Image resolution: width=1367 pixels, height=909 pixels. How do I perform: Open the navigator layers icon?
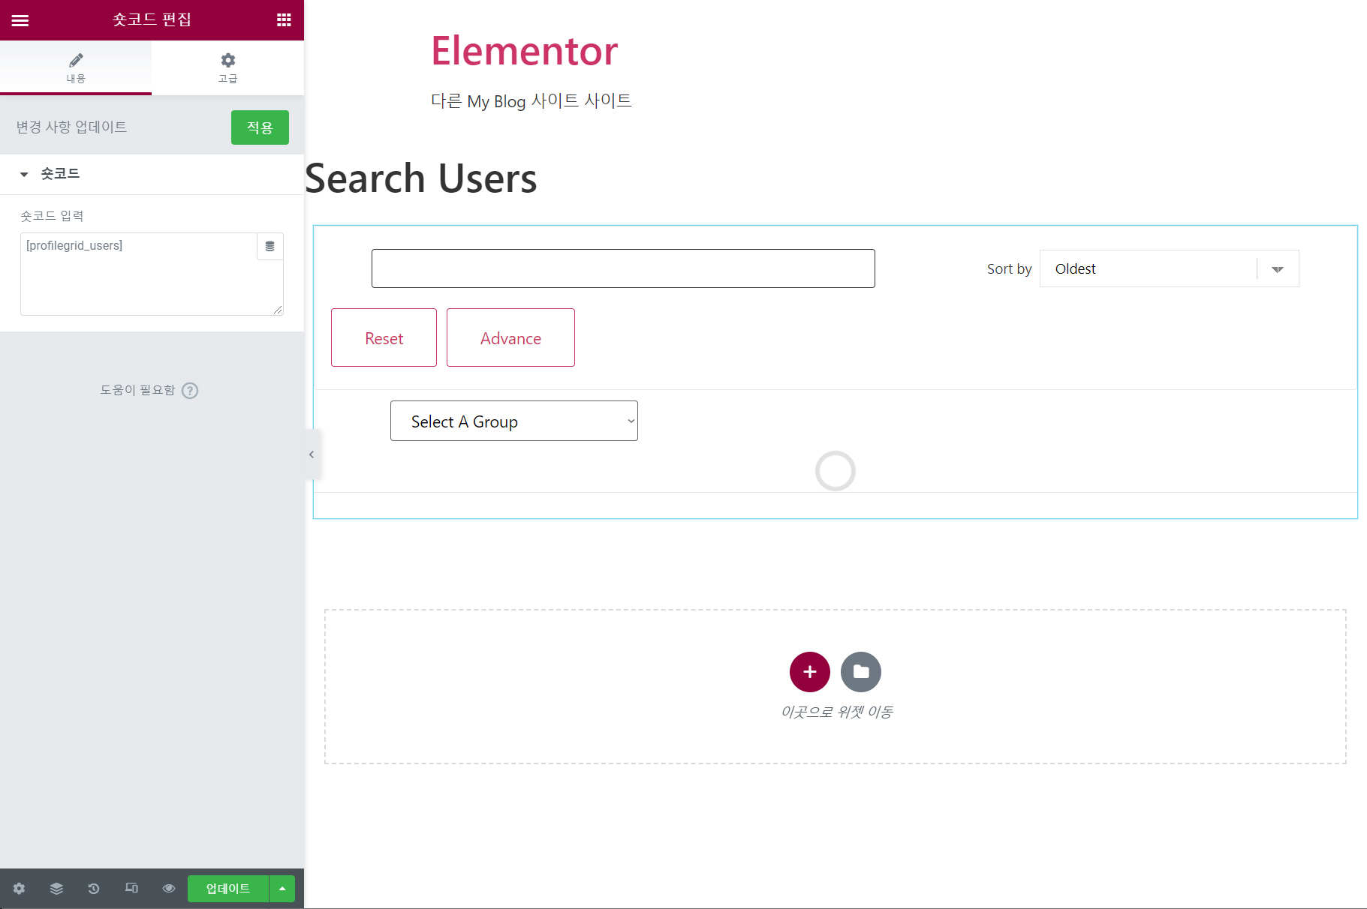coord(56,889)
